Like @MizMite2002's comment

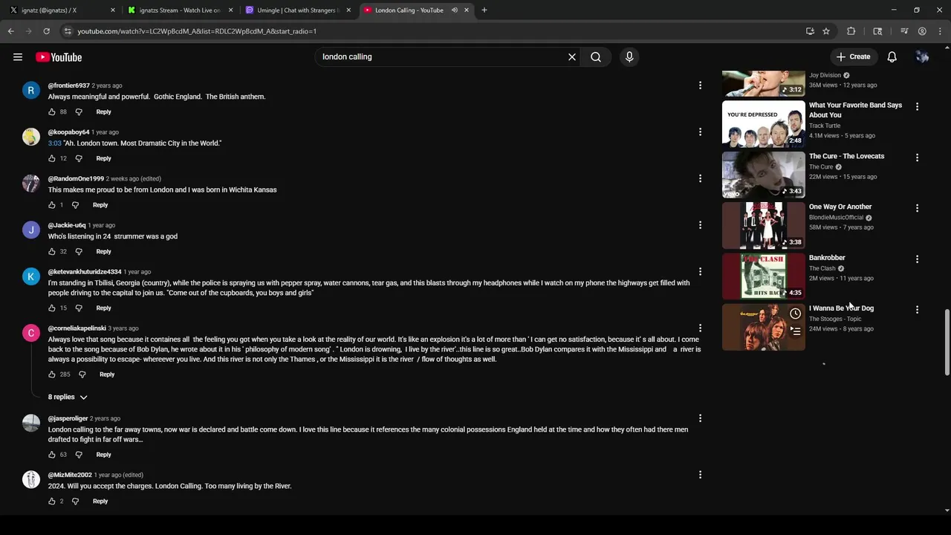point(52,502)
